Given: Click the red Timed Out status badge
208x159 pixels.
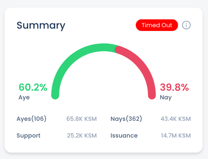Looking at the screenshot, I should [x=157, y=25].
